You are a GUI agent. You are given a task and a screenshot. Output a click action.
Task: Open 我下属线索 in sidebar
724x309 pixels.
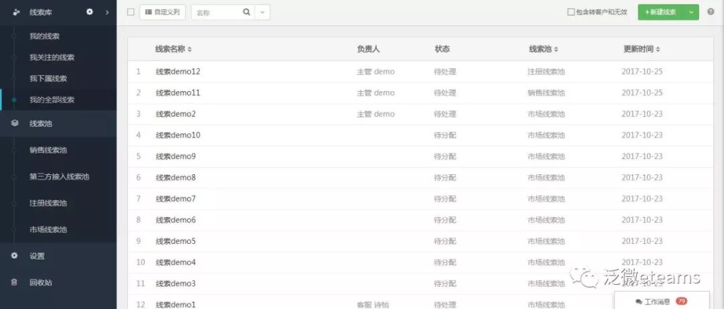point(48,78)
